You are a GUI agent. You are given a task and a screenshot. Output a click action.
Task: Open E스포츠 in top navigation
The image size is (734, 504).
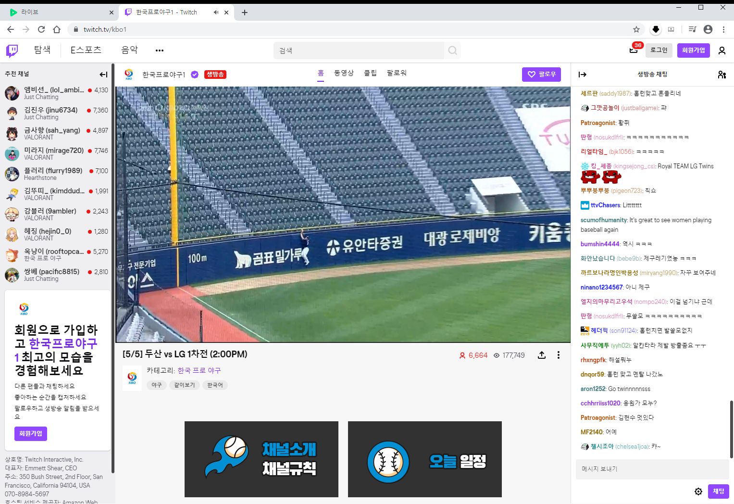(86, 50)
